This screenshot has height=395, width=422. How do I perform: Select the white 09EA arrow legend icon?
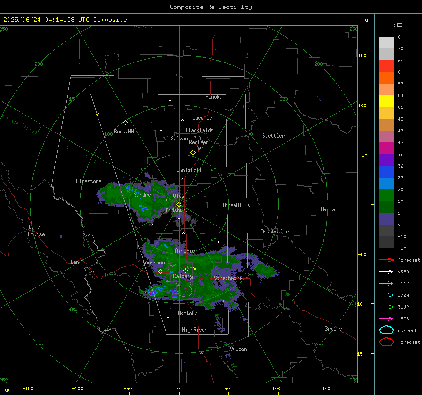pos(386,271)
